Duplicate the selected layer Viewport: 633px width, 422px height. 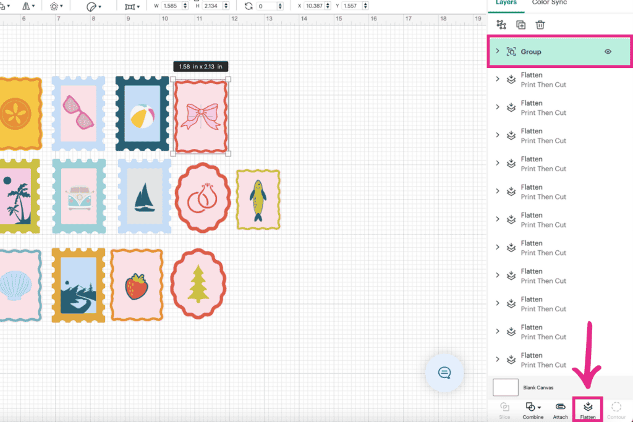pos(520,25)
